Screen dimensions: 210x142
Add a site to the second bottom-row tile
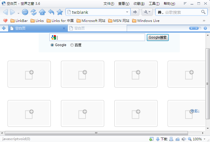click(x=82, y=113)
